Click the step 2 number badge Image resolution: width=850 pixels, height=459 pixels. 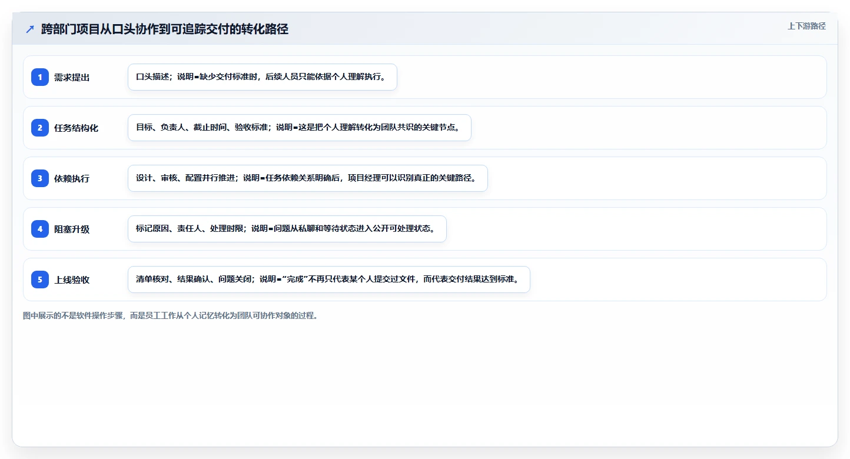(40, 128)
